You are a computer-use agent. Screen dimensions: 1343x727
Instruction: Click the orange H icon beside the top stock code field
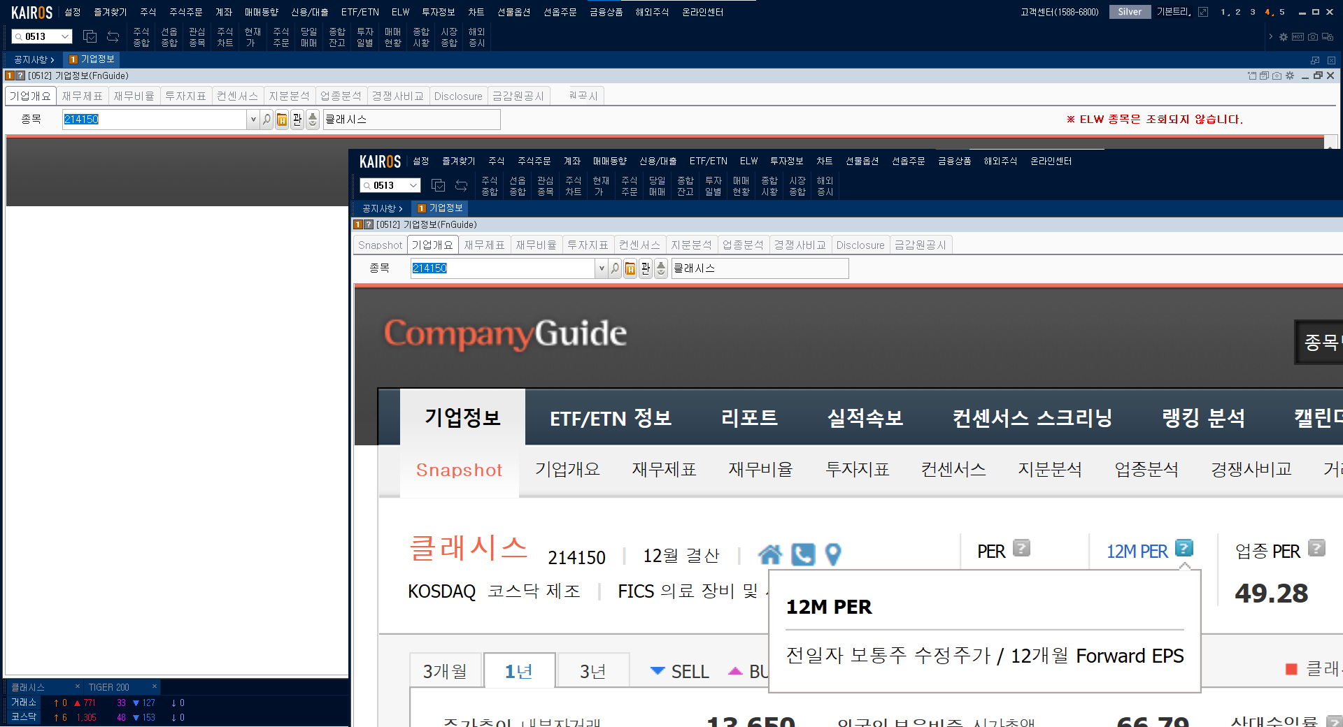pyautogui.click(x=282, y=120)
